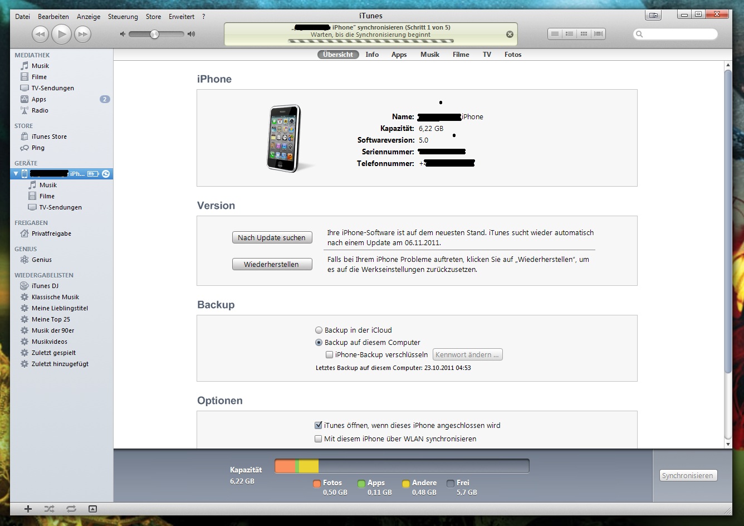
Task: Click the next track forward button
Action: point(82,35)
